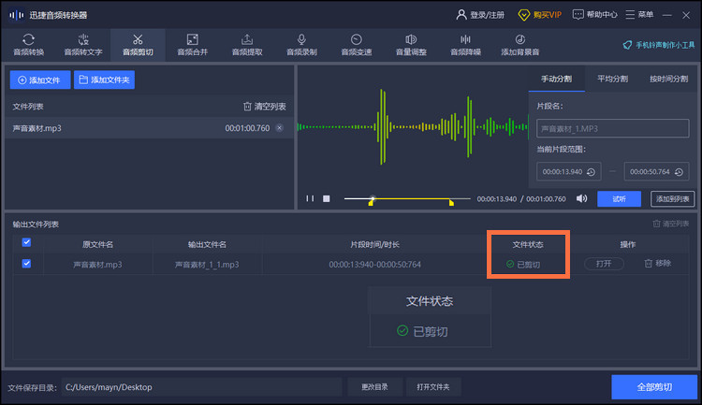702x405 pixels.
Task: Click output file name 声音素材_1_1.mp3
Action: pos(207,265)
